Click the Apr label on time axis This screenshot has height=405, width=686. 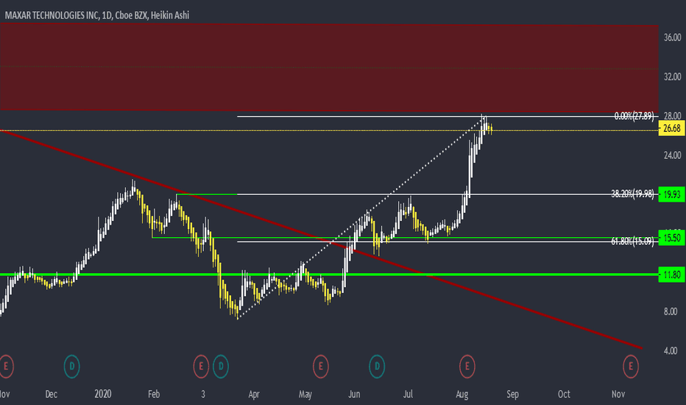254,394
